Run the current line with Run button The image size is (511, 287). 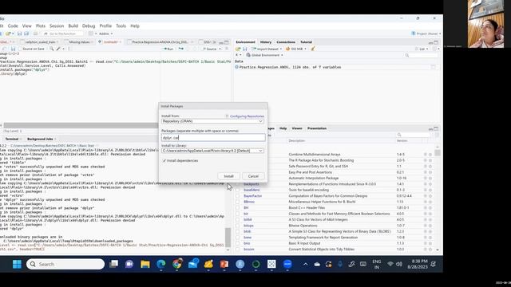(x=168, y=49)
